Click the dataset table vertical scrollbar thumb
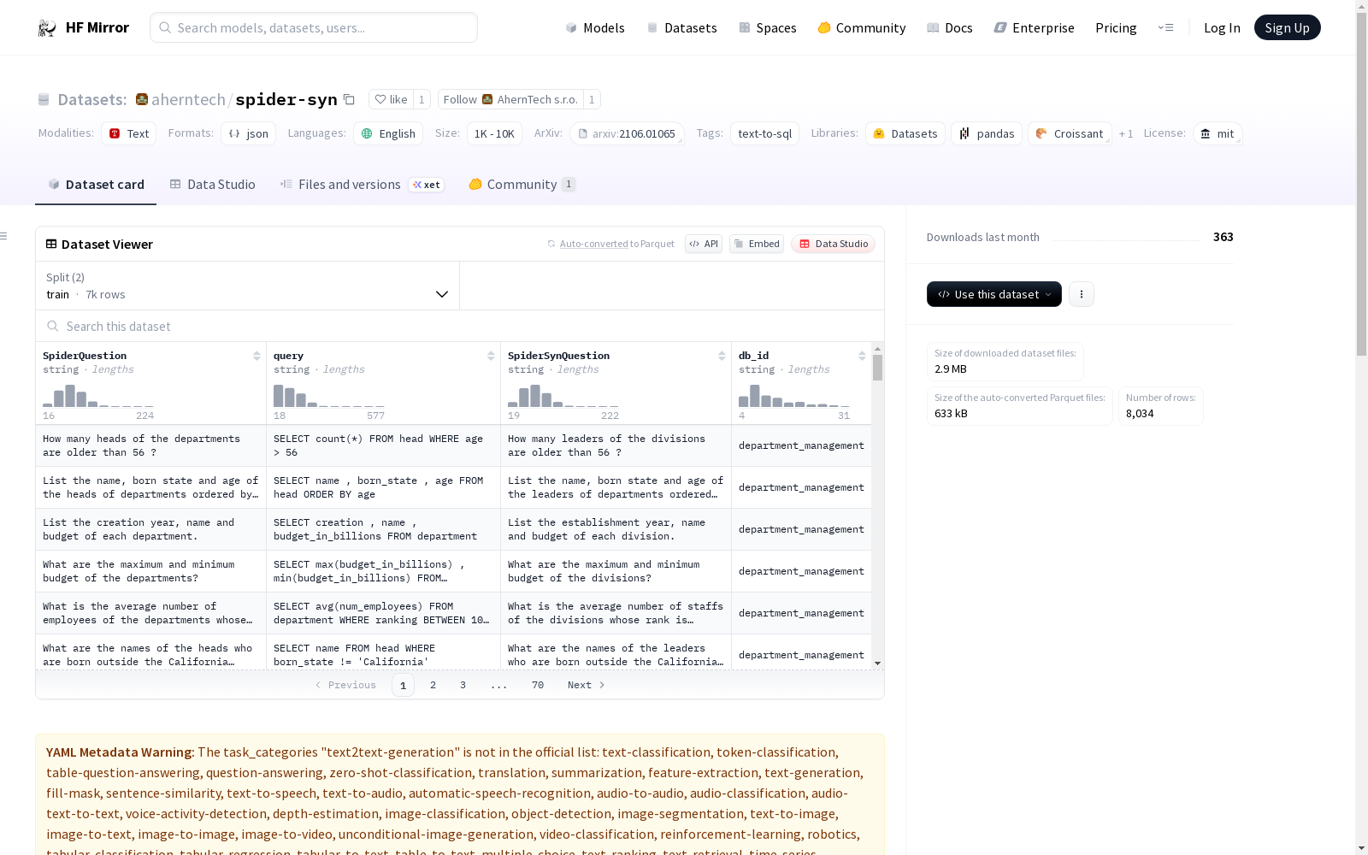 [877, 368]
